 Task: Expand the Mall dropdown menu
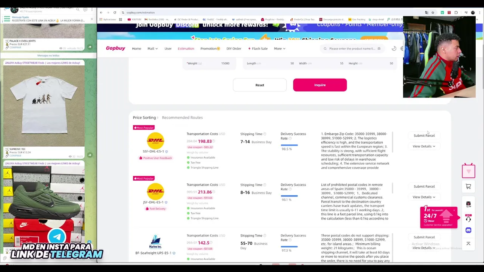(152, 48)
